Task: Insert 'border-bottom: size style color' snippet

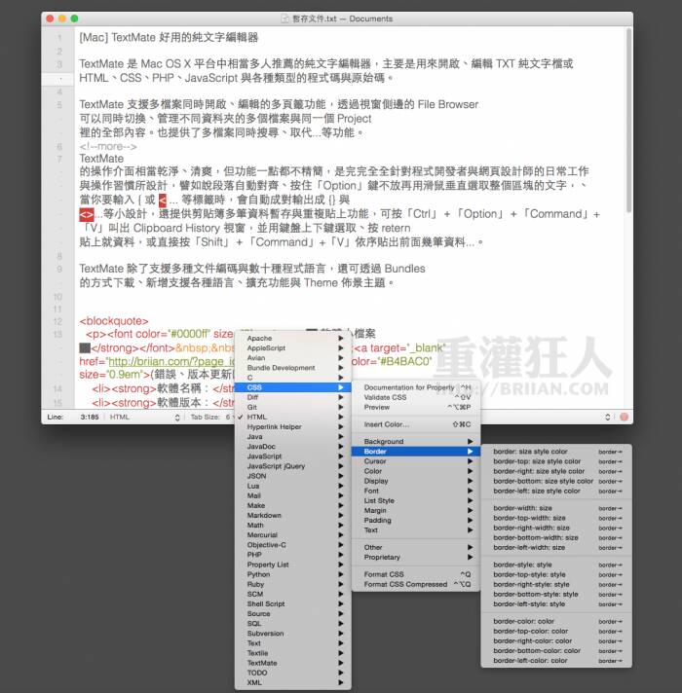Action: [556, 481]
